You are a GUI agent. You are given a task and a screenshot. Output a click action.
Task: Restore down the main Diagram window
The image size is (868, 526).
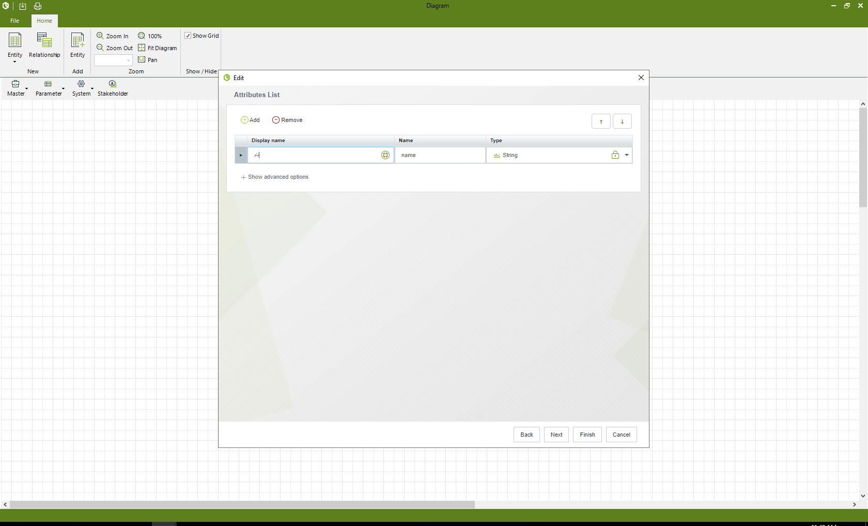coord(847,6)
